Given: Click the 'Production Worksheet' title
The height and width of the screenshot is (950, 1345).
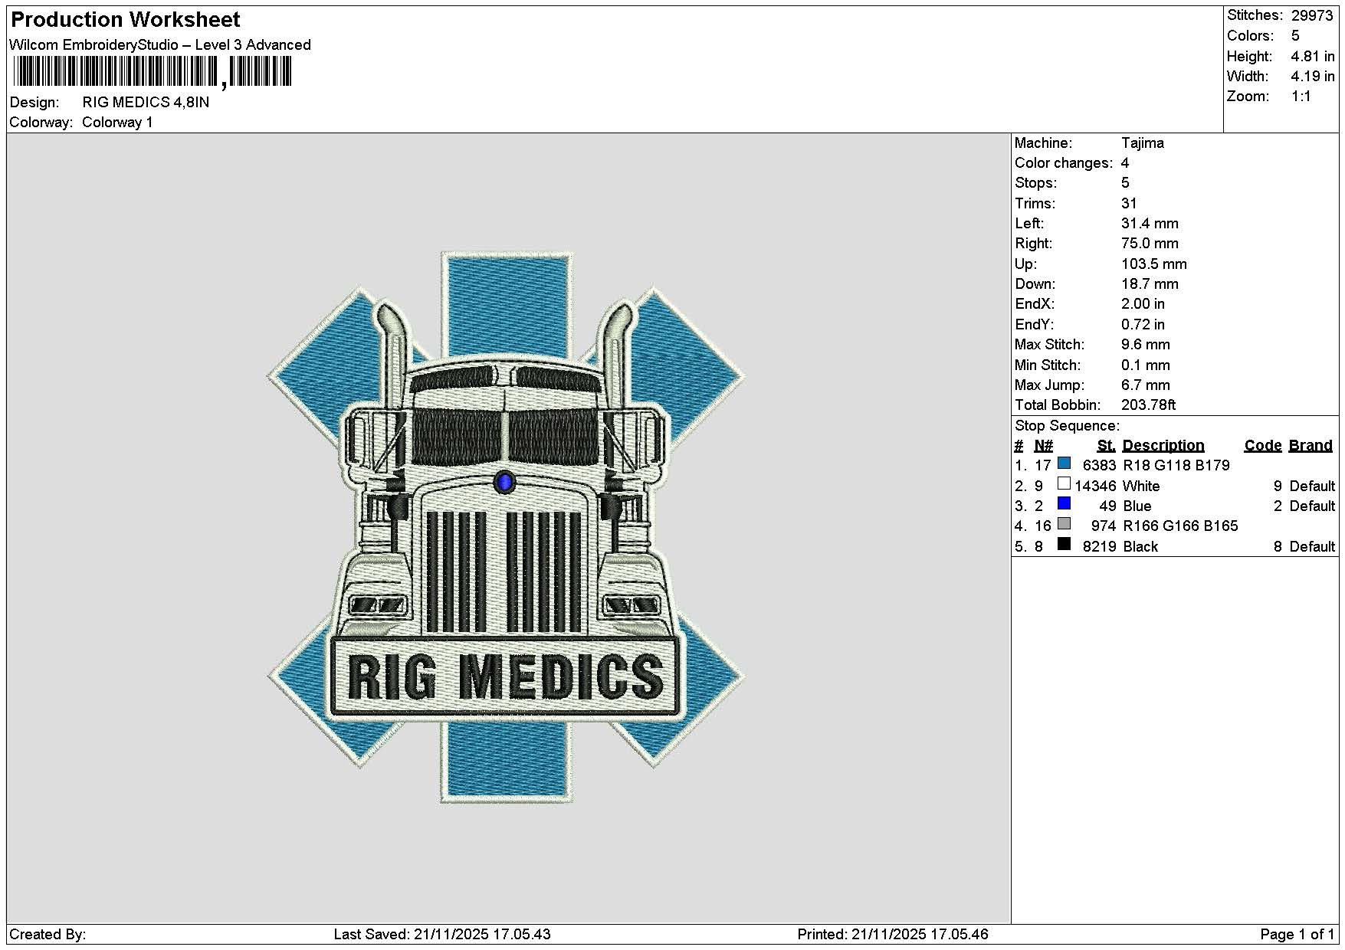Looking at the screenshot, I should point(125,20).
